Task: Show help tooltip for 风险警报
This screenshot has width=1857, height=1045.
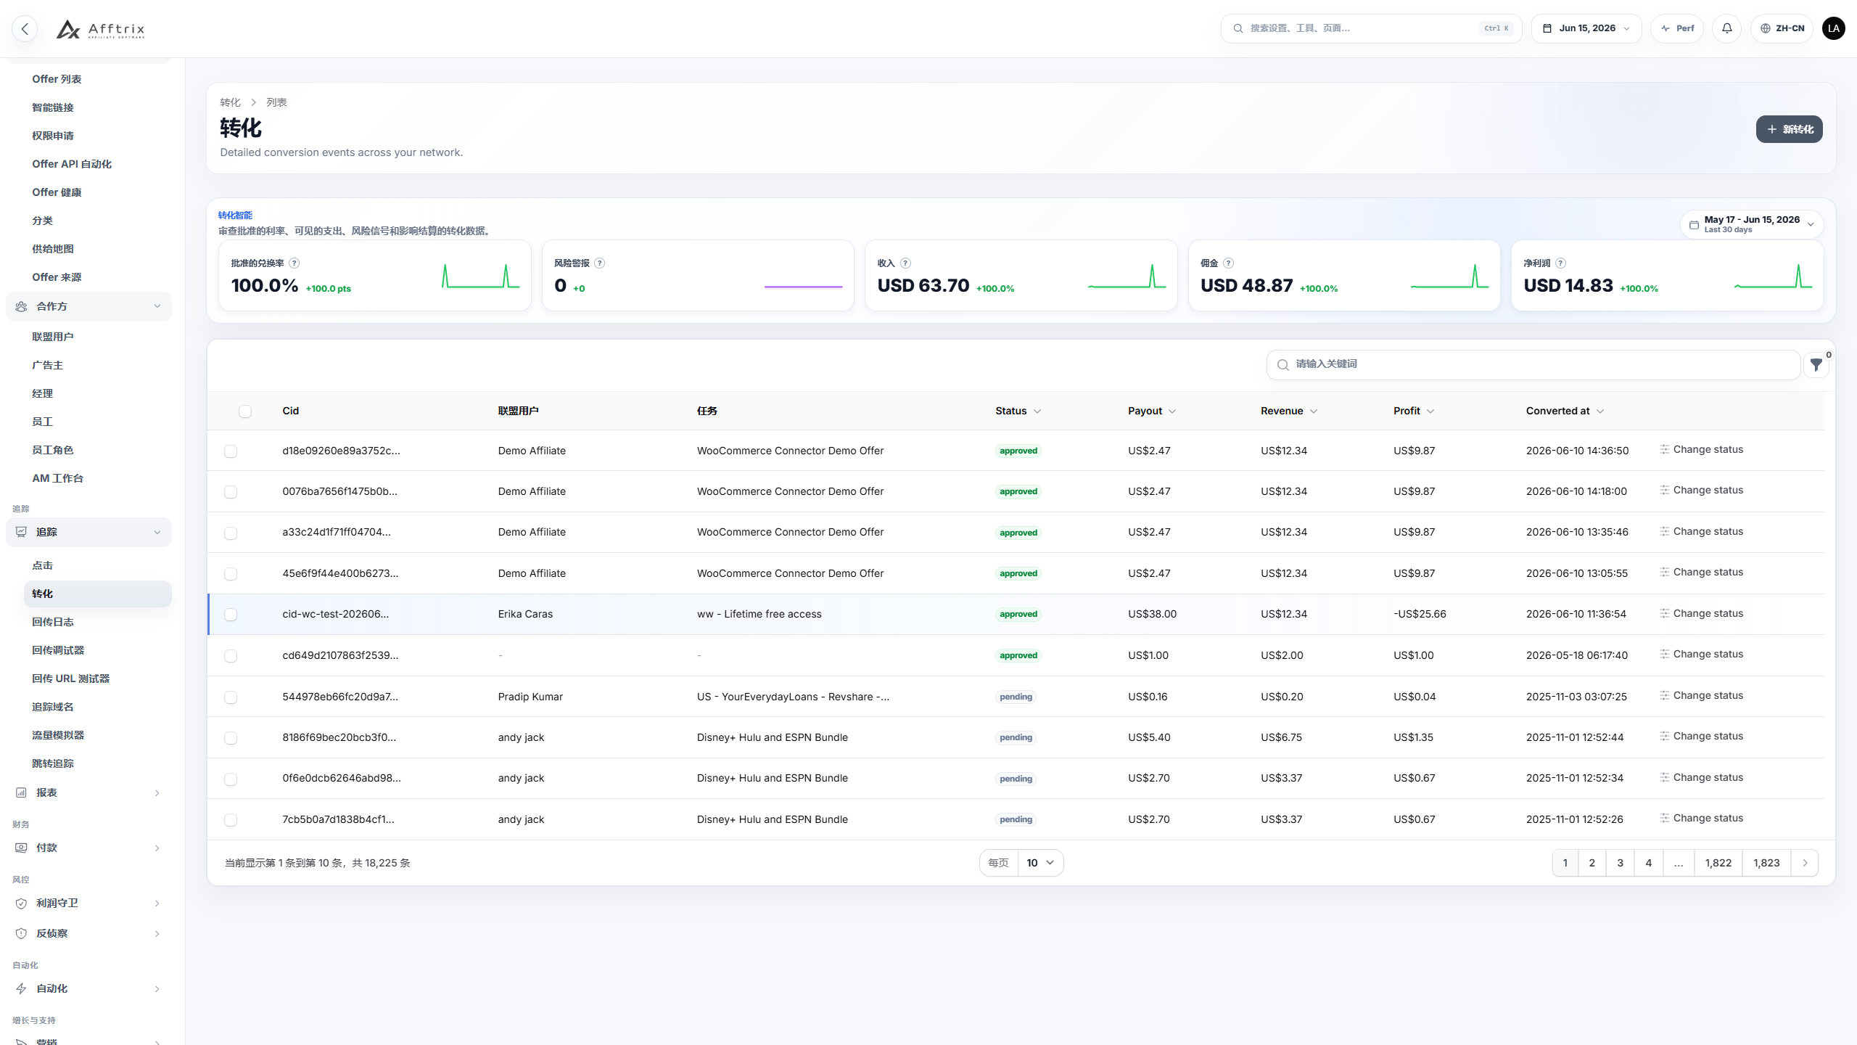Action: (600, 263)
